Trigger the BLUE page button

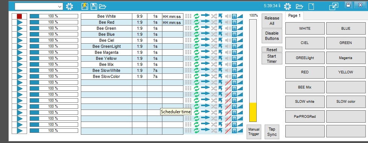pos(346,29)
